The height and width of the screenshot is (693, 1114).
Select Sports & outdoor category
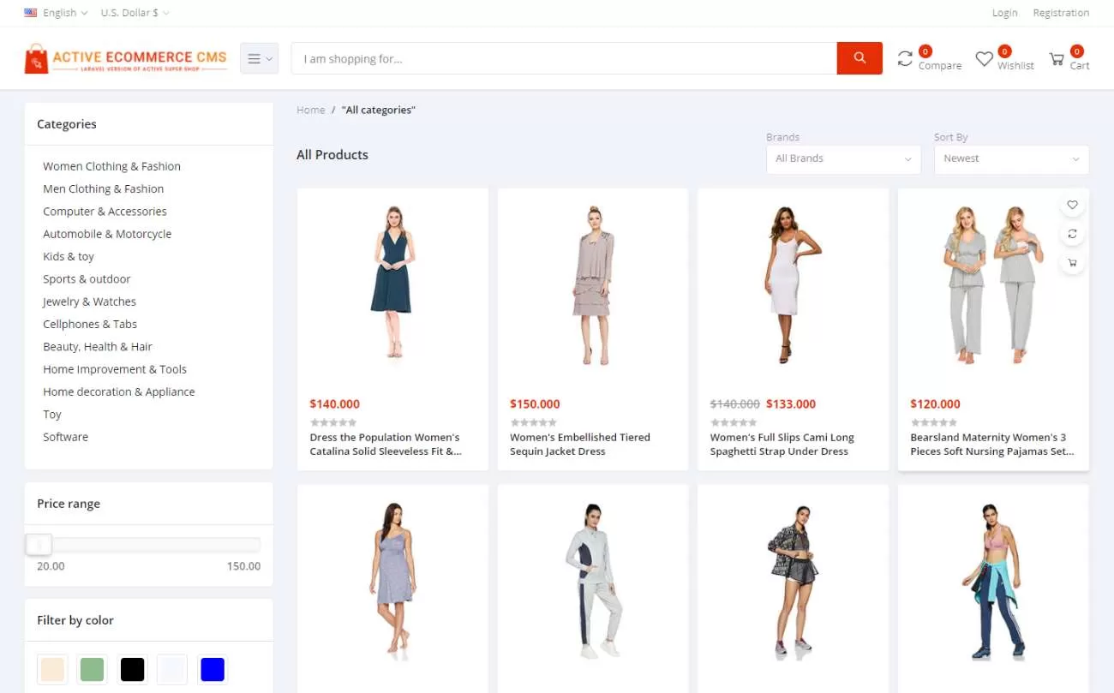tap(87, 279)
